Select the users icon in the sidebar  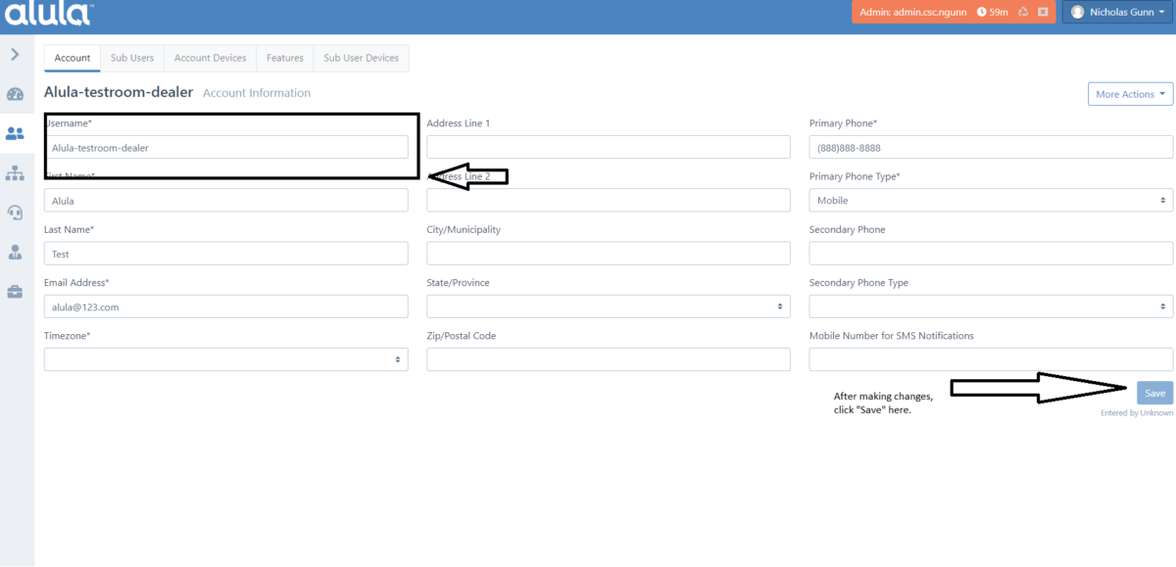pyautogui.click(x=16, y=133)
